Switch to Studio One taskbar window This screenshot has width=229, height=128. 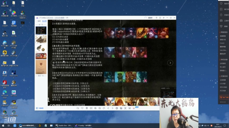click(x=64, y=125)
